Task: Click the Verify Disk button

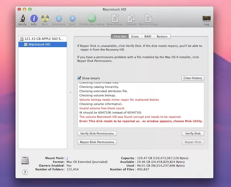Action: 193,133
